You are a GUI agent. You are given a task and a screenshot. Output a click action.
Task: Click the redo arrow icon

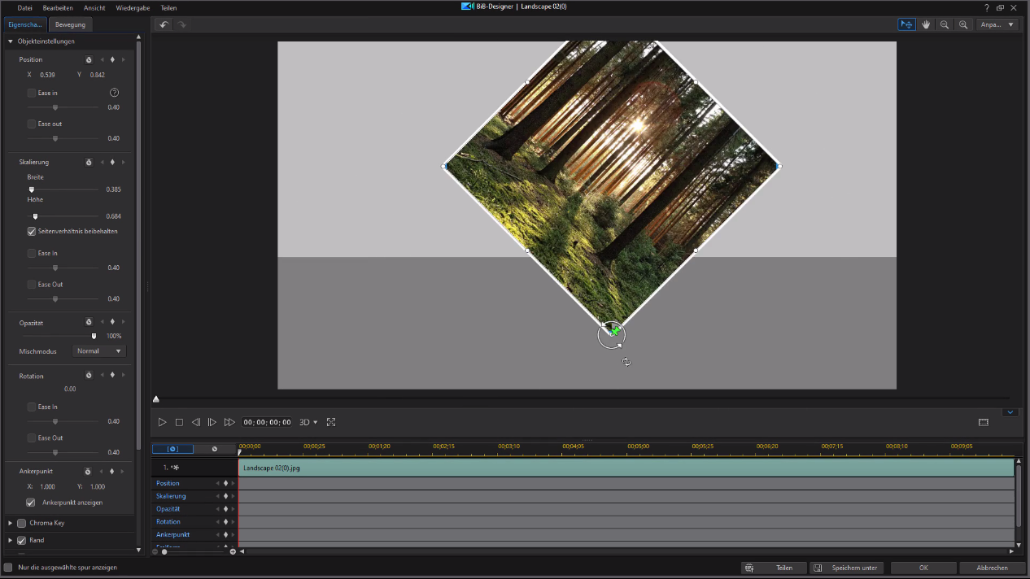pyautogui.click(x=182, y=24)
